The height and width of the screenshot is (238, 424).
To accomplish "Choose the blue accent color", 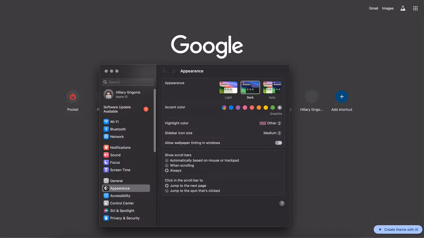I will [231, 107].
